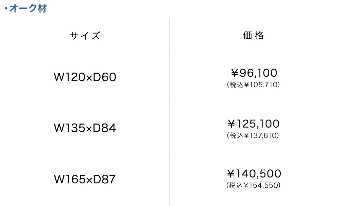Click the オーク材 heading text
Screen dimensions: 339x206
[x=28, y=8]
